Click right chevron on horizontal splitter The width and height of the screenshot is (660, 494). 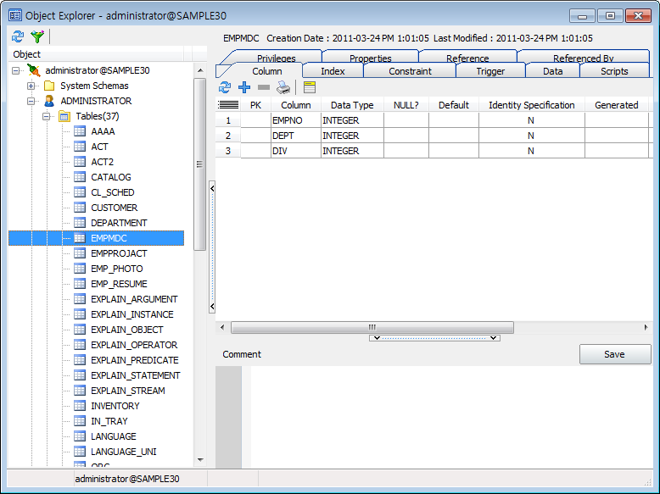(494, 338)
